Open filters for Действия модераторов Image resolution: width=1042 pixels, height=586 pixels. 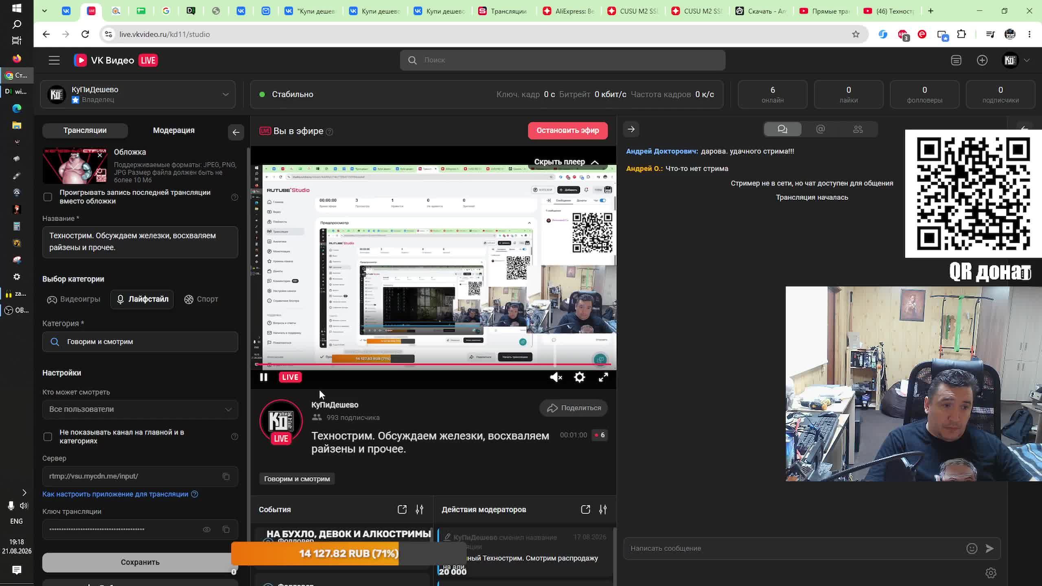coord(603,509)
